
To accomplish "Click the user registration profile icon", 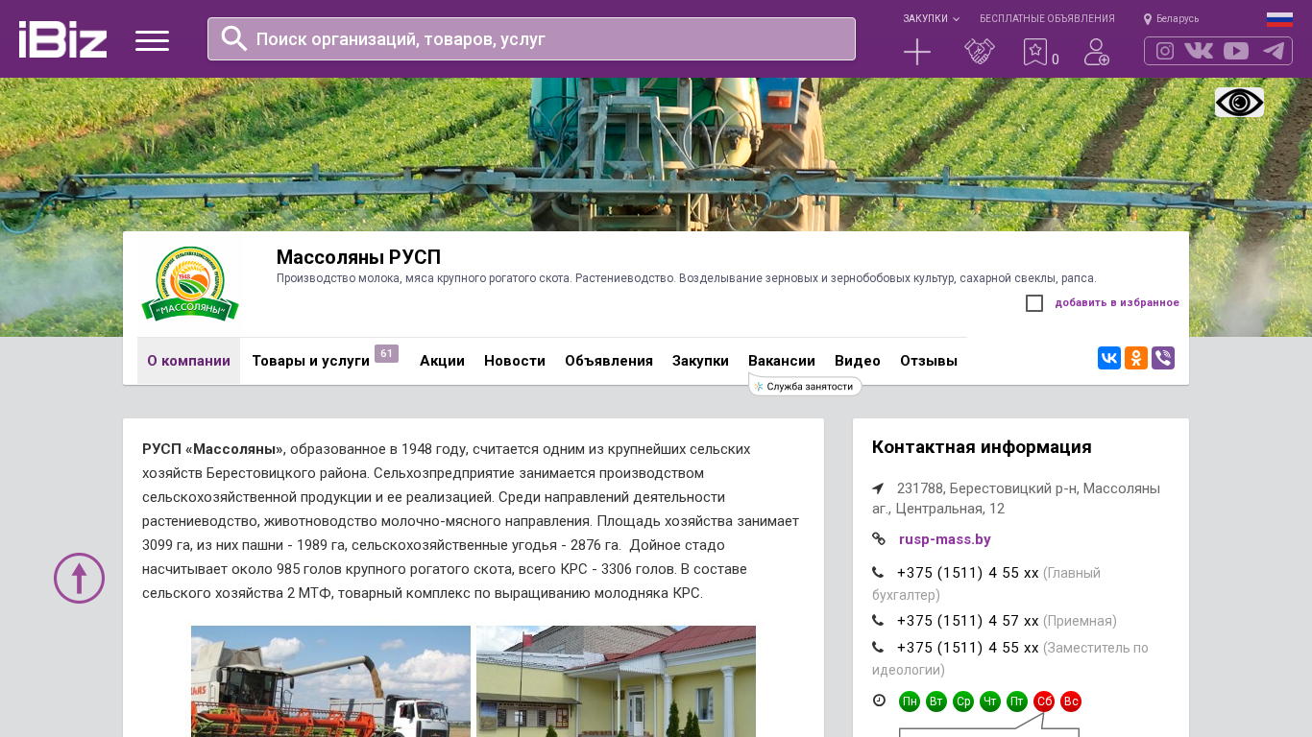I will coord(1097,52).
